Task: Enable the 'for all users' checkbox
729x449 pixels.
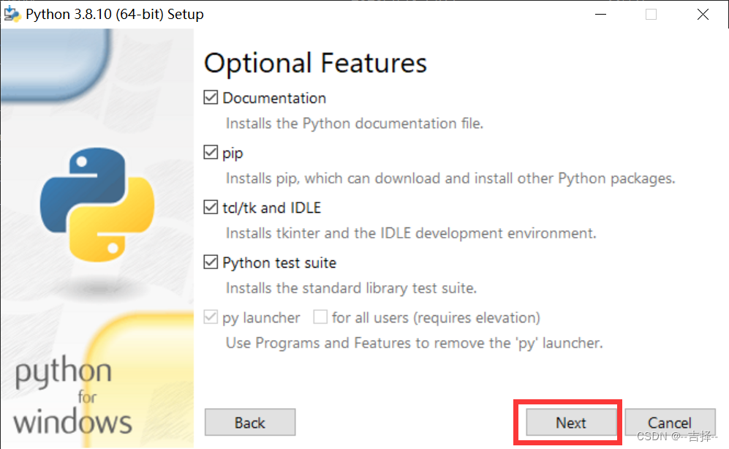Action: coord(320,317)
